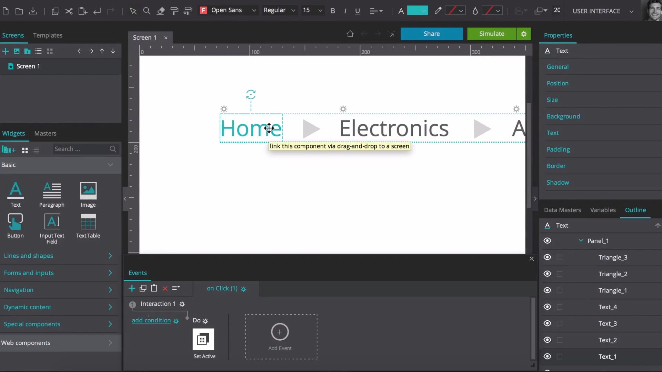
Task: Click the Simulate button
Action: (x=492, y=34)
